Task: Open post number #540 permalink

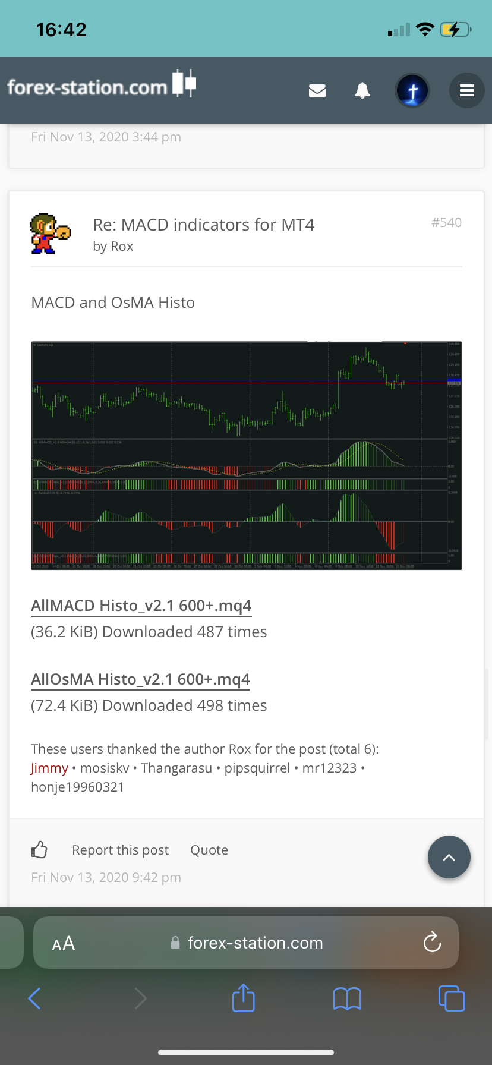Action: tap(446, 222)
